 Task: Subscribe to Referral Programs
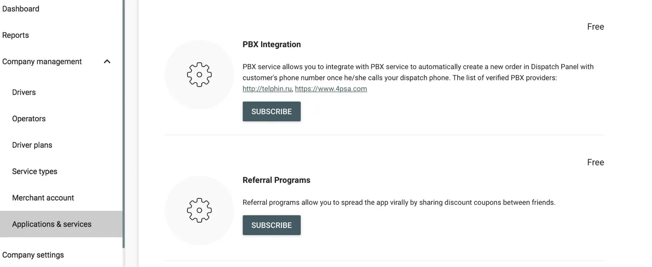pyautogui.click(x=272, y=225)
